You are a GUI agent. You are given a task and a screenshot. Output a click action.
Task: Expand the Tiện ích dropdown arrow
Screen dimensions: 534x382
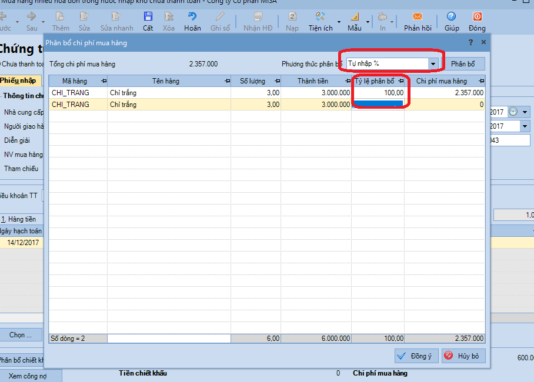coord(339,22)
